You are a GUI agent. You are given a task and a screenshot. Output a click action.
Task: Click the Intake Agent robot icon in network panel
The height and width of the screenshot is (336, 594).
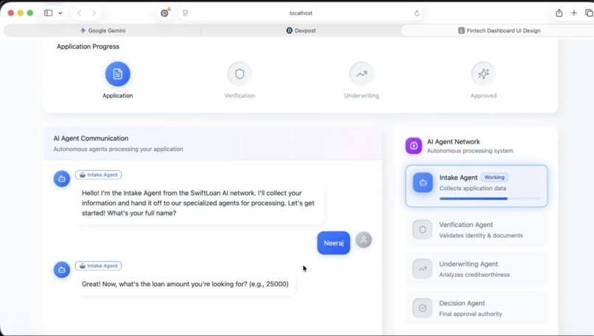(x=423, y=183)
